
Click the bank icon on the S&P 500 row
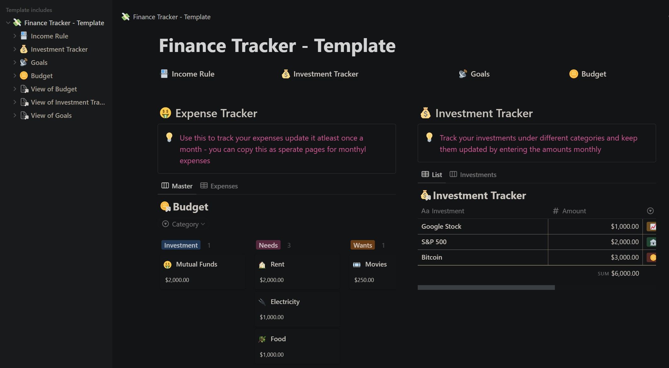[x=653, y=242]
